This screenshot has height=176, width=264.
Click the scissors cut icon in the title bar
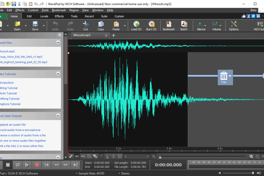point(19,4)
